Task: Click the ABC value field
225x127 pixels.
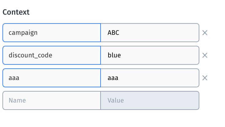Action: click(x=150, y=33)
